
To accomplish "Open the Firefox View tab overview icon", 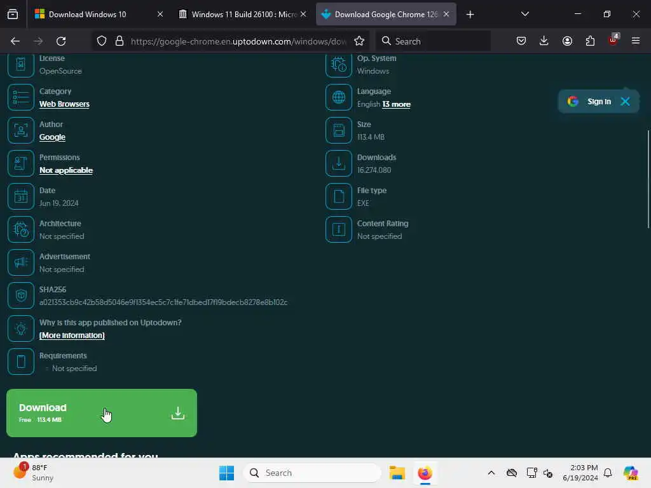I will (x=13, y=15).
